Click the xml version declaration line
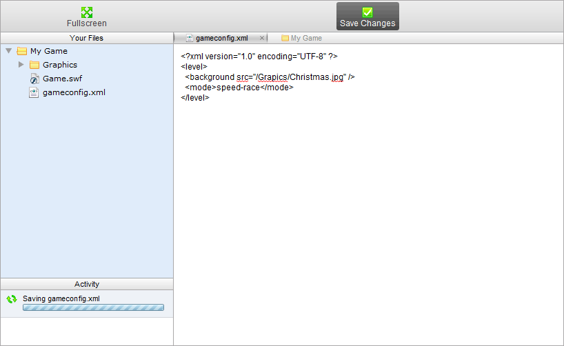This screenshot has height=346, width=564. pos(259,57)
